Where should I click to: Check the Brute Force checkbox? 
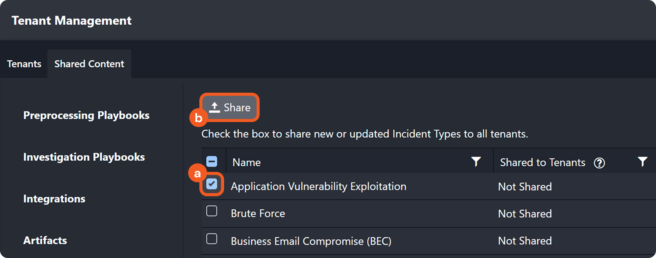pyautogui.click(x=212, y=211)
